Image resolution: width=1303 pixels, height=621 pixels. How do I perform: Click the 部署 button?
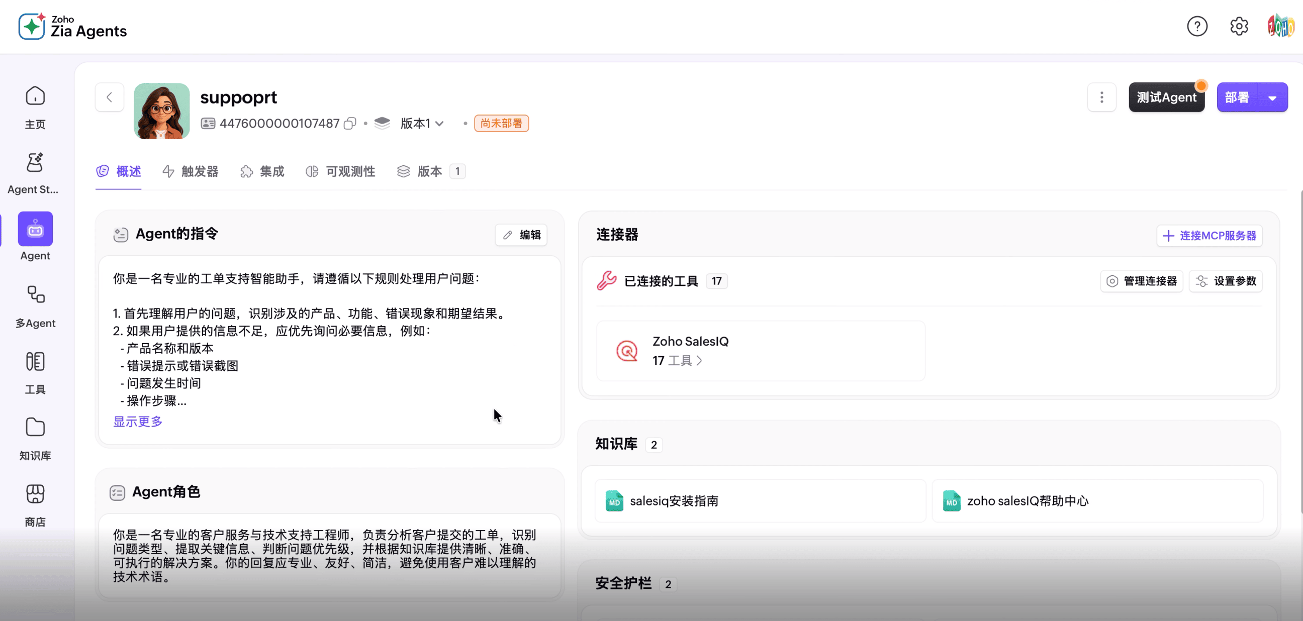click(1237, 97)
